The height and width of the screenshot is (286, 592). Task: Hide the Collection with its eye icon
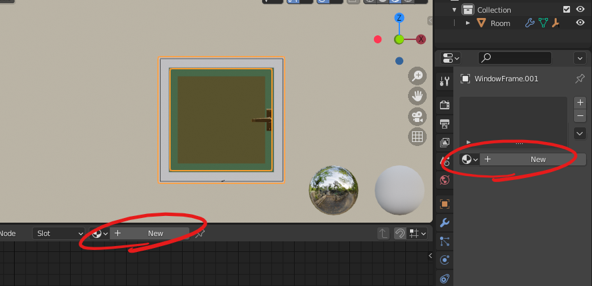point(580,9)
